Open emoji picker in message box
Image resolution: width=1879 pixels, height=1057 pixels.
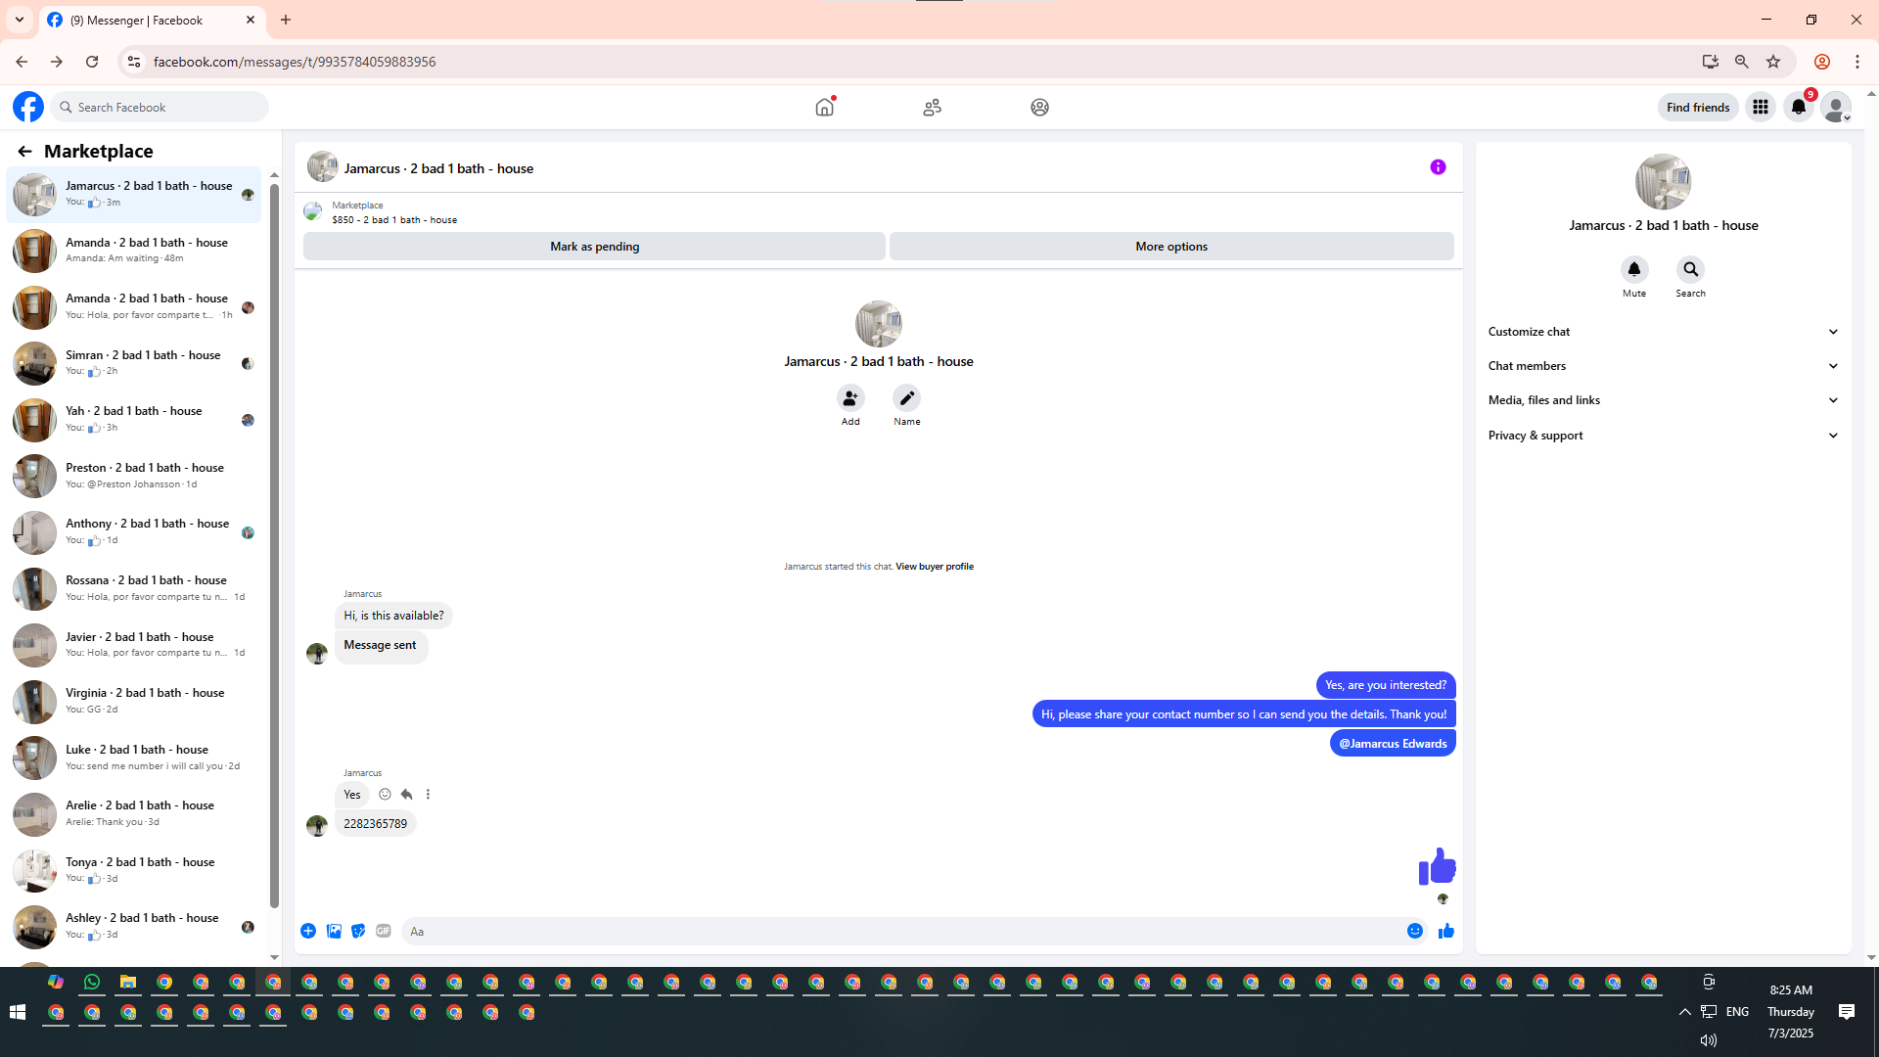pyautogui.click(x=1414, y=931)
